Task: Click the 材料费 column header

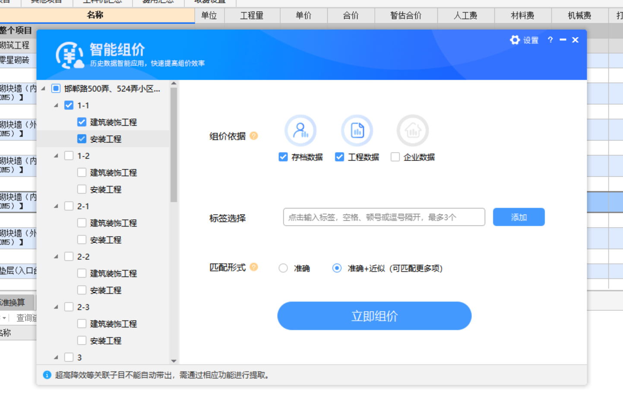Action: (522, 16)
